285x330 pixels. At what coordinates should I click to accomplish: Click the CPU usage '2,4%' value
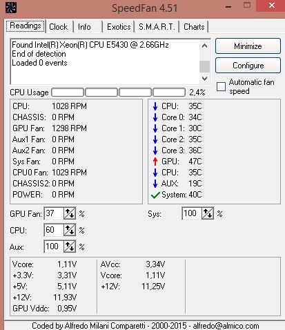tap(197, 93)
